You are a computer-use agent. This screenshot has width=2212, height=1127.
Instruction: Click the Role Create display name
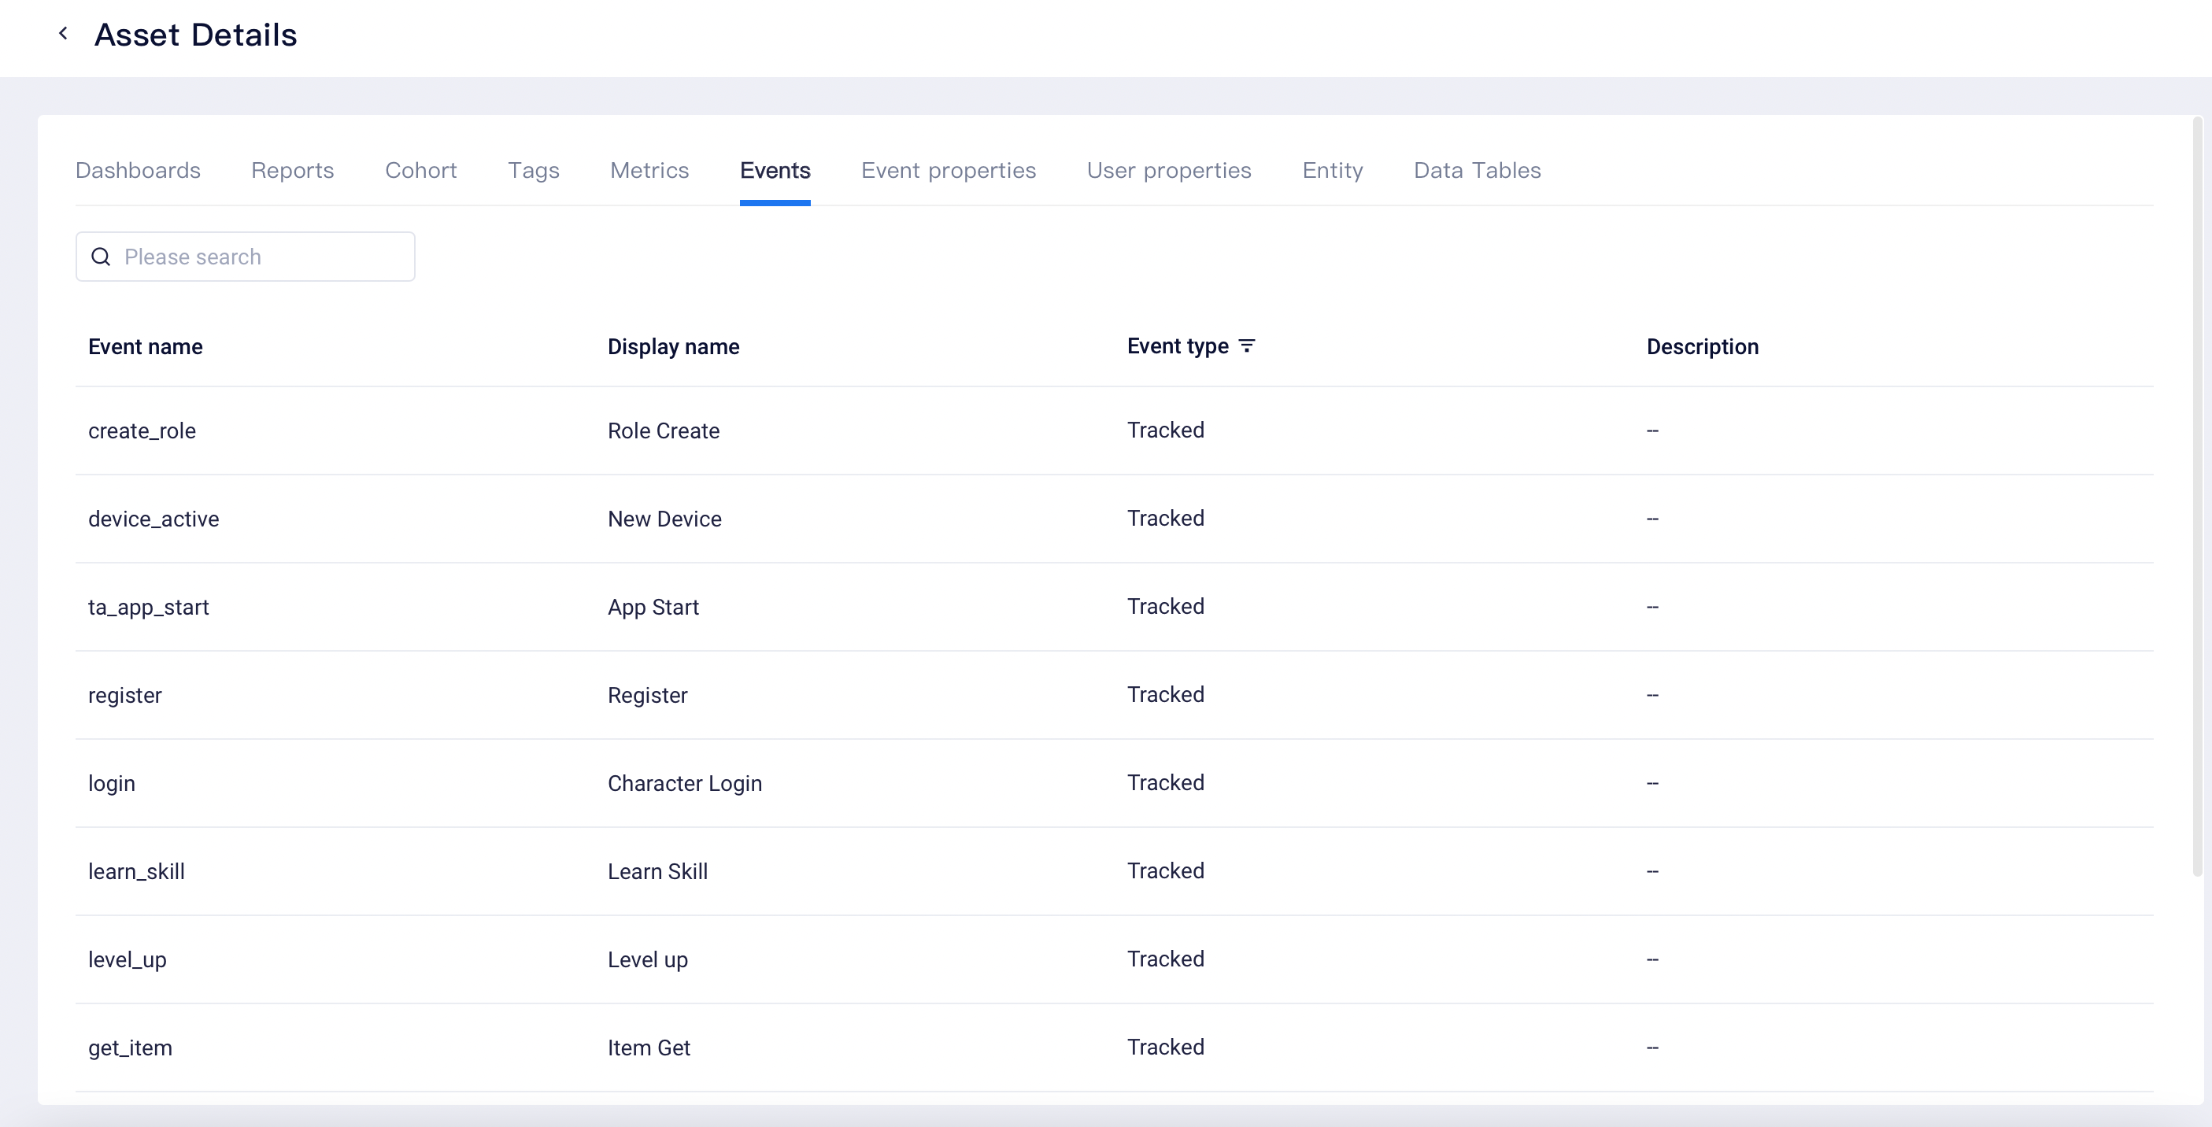(664, 430)
